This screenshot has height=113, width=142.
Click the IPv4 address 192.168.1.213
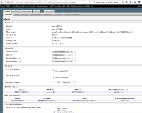tap(51, 92)
